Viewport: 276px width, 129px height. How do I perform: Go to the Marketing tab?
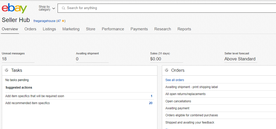pyautogui.click(x=71, y=29)
